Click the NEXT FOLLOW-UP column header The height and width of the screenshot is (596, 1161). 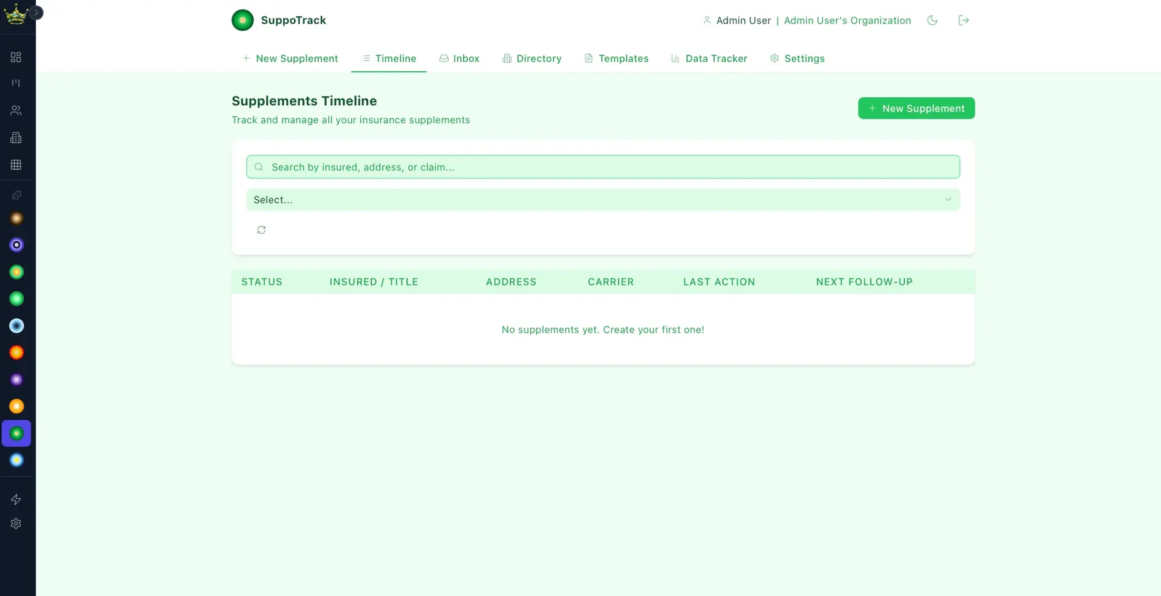(x=864, y=282)
